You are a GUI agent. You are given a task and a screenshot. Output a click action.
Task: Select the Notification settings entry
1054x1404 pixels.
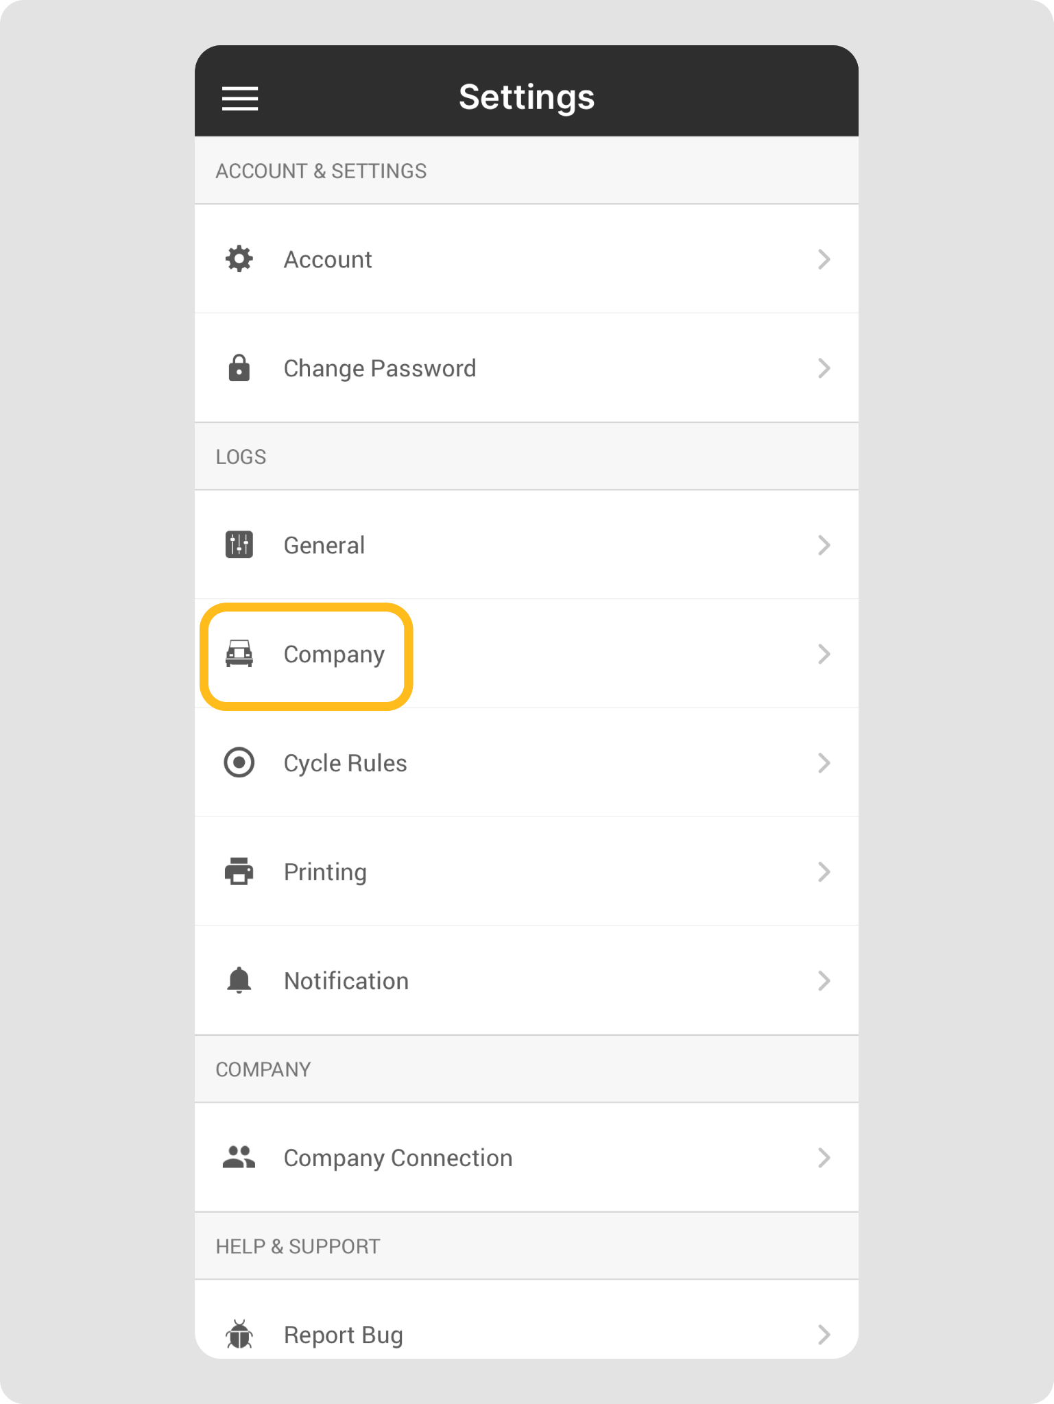click(346, 981)
